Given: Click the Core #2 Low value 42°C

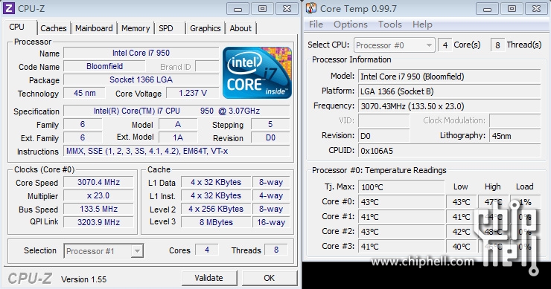Looking at the screenshot, I should point(461,232).
